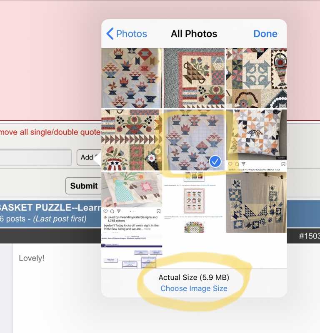This screenshot has width=320, height=333.
Task: Tap the heart icon under sheep photo
Action: coord(105,211)
